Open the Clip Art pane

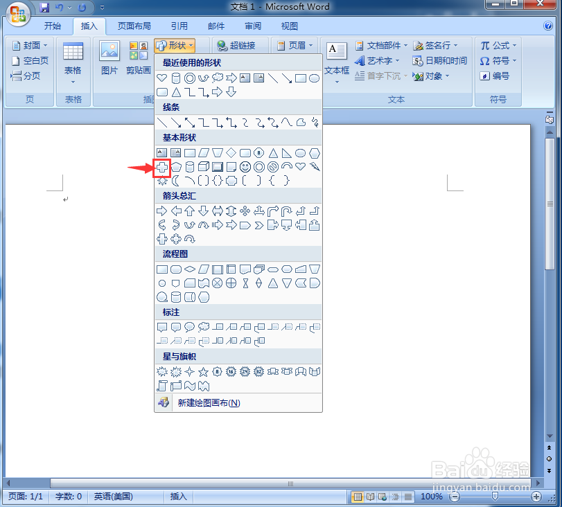tap(139, 58)
